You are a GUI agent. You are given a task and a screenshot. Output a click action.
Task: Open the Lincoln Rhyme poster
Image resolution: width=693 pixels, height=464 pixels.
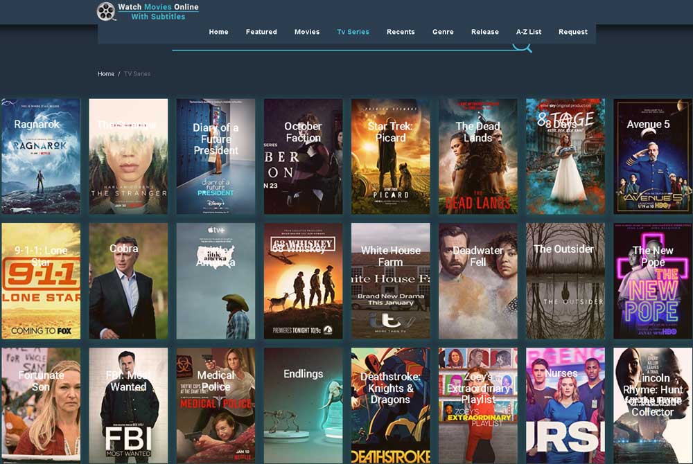653,405
